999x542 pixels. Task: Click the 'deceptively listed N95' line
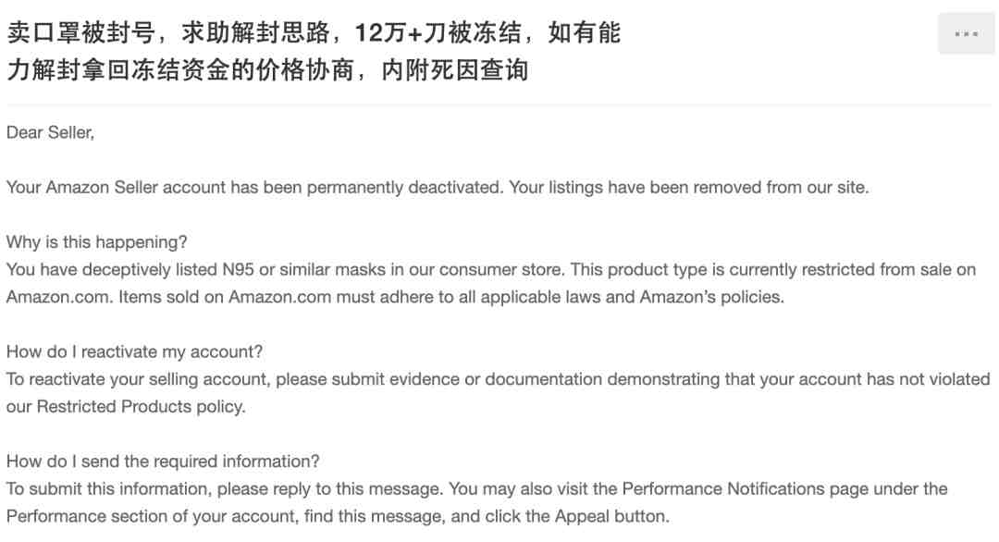click(491, 269)
